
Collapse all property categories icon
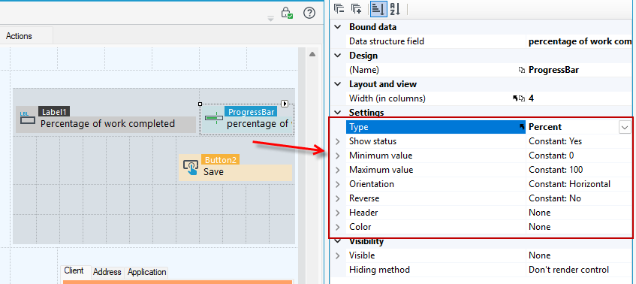click(x=339, y=9)
